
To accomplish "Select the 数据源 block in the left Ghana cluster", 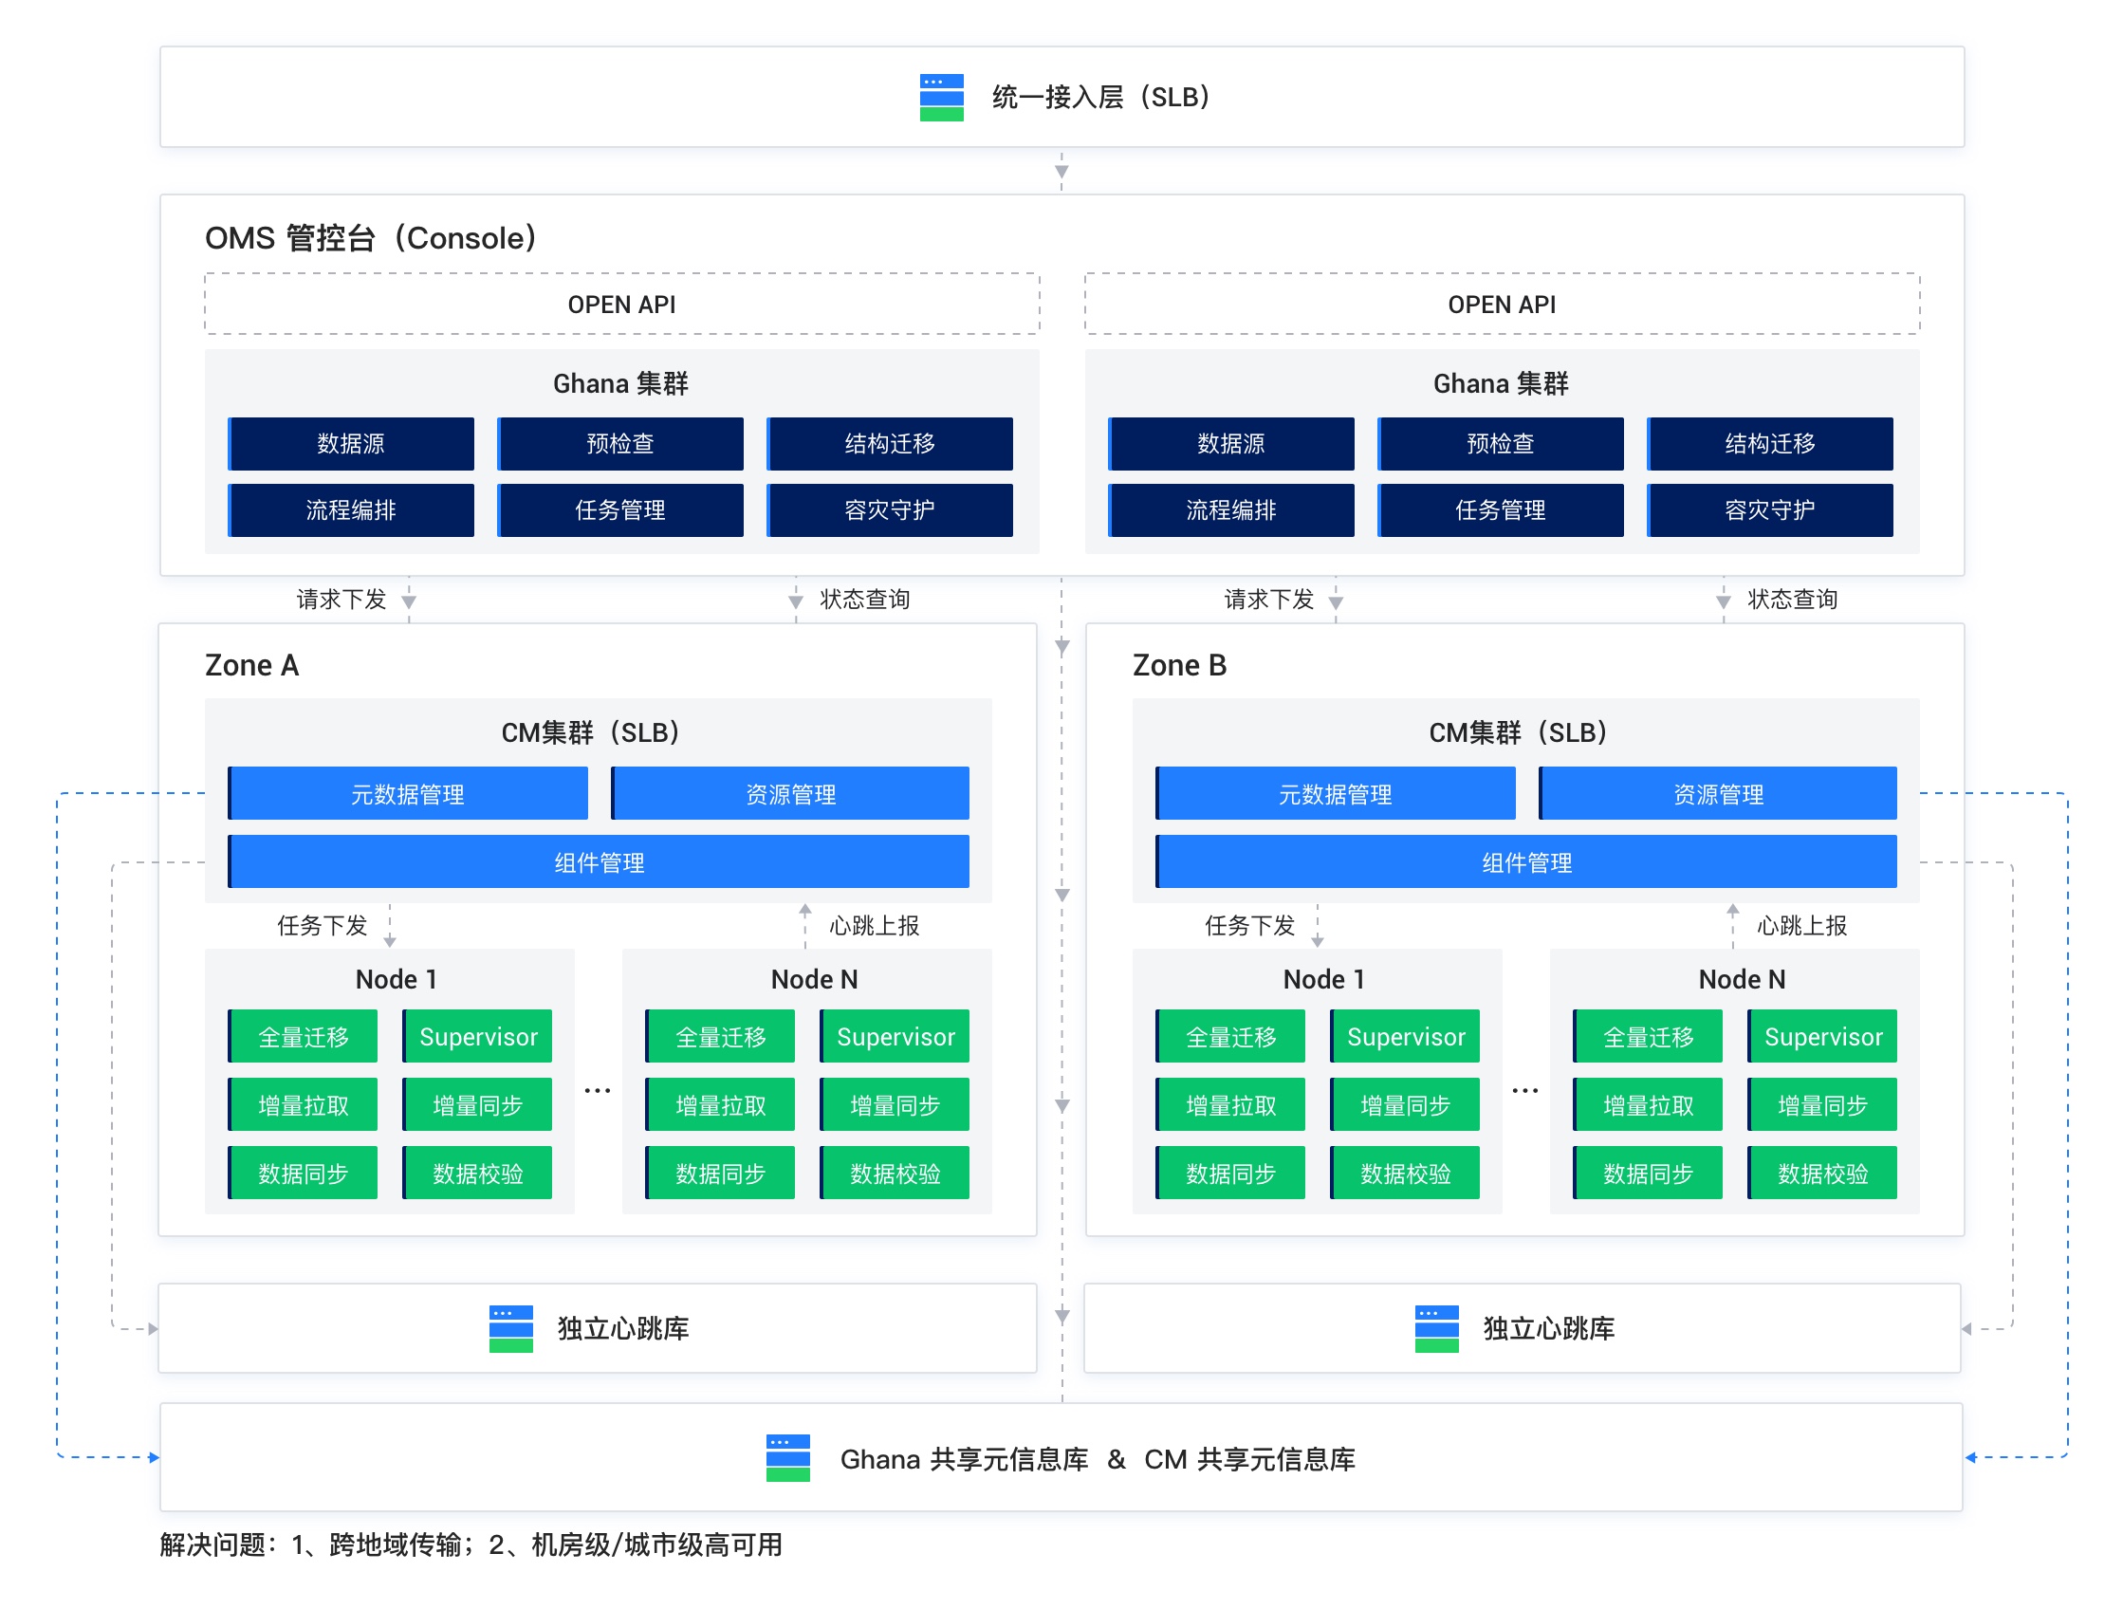I will 350,443.
